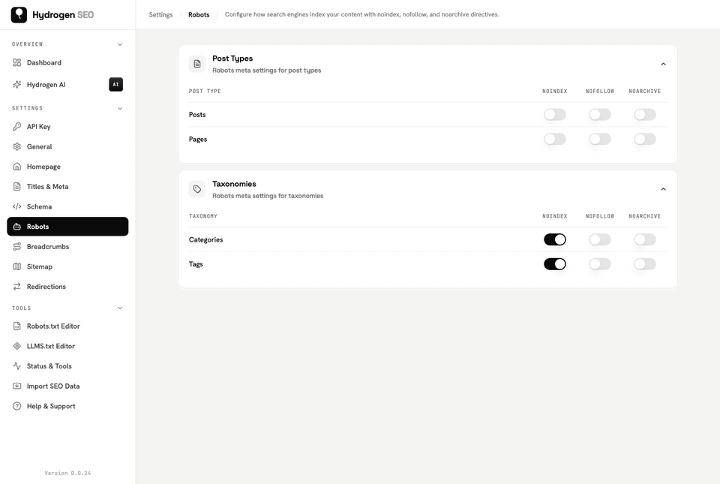Select Robots in the sidebar
The height and width of the screenshot is (484, 720).
tap(67, 227)
